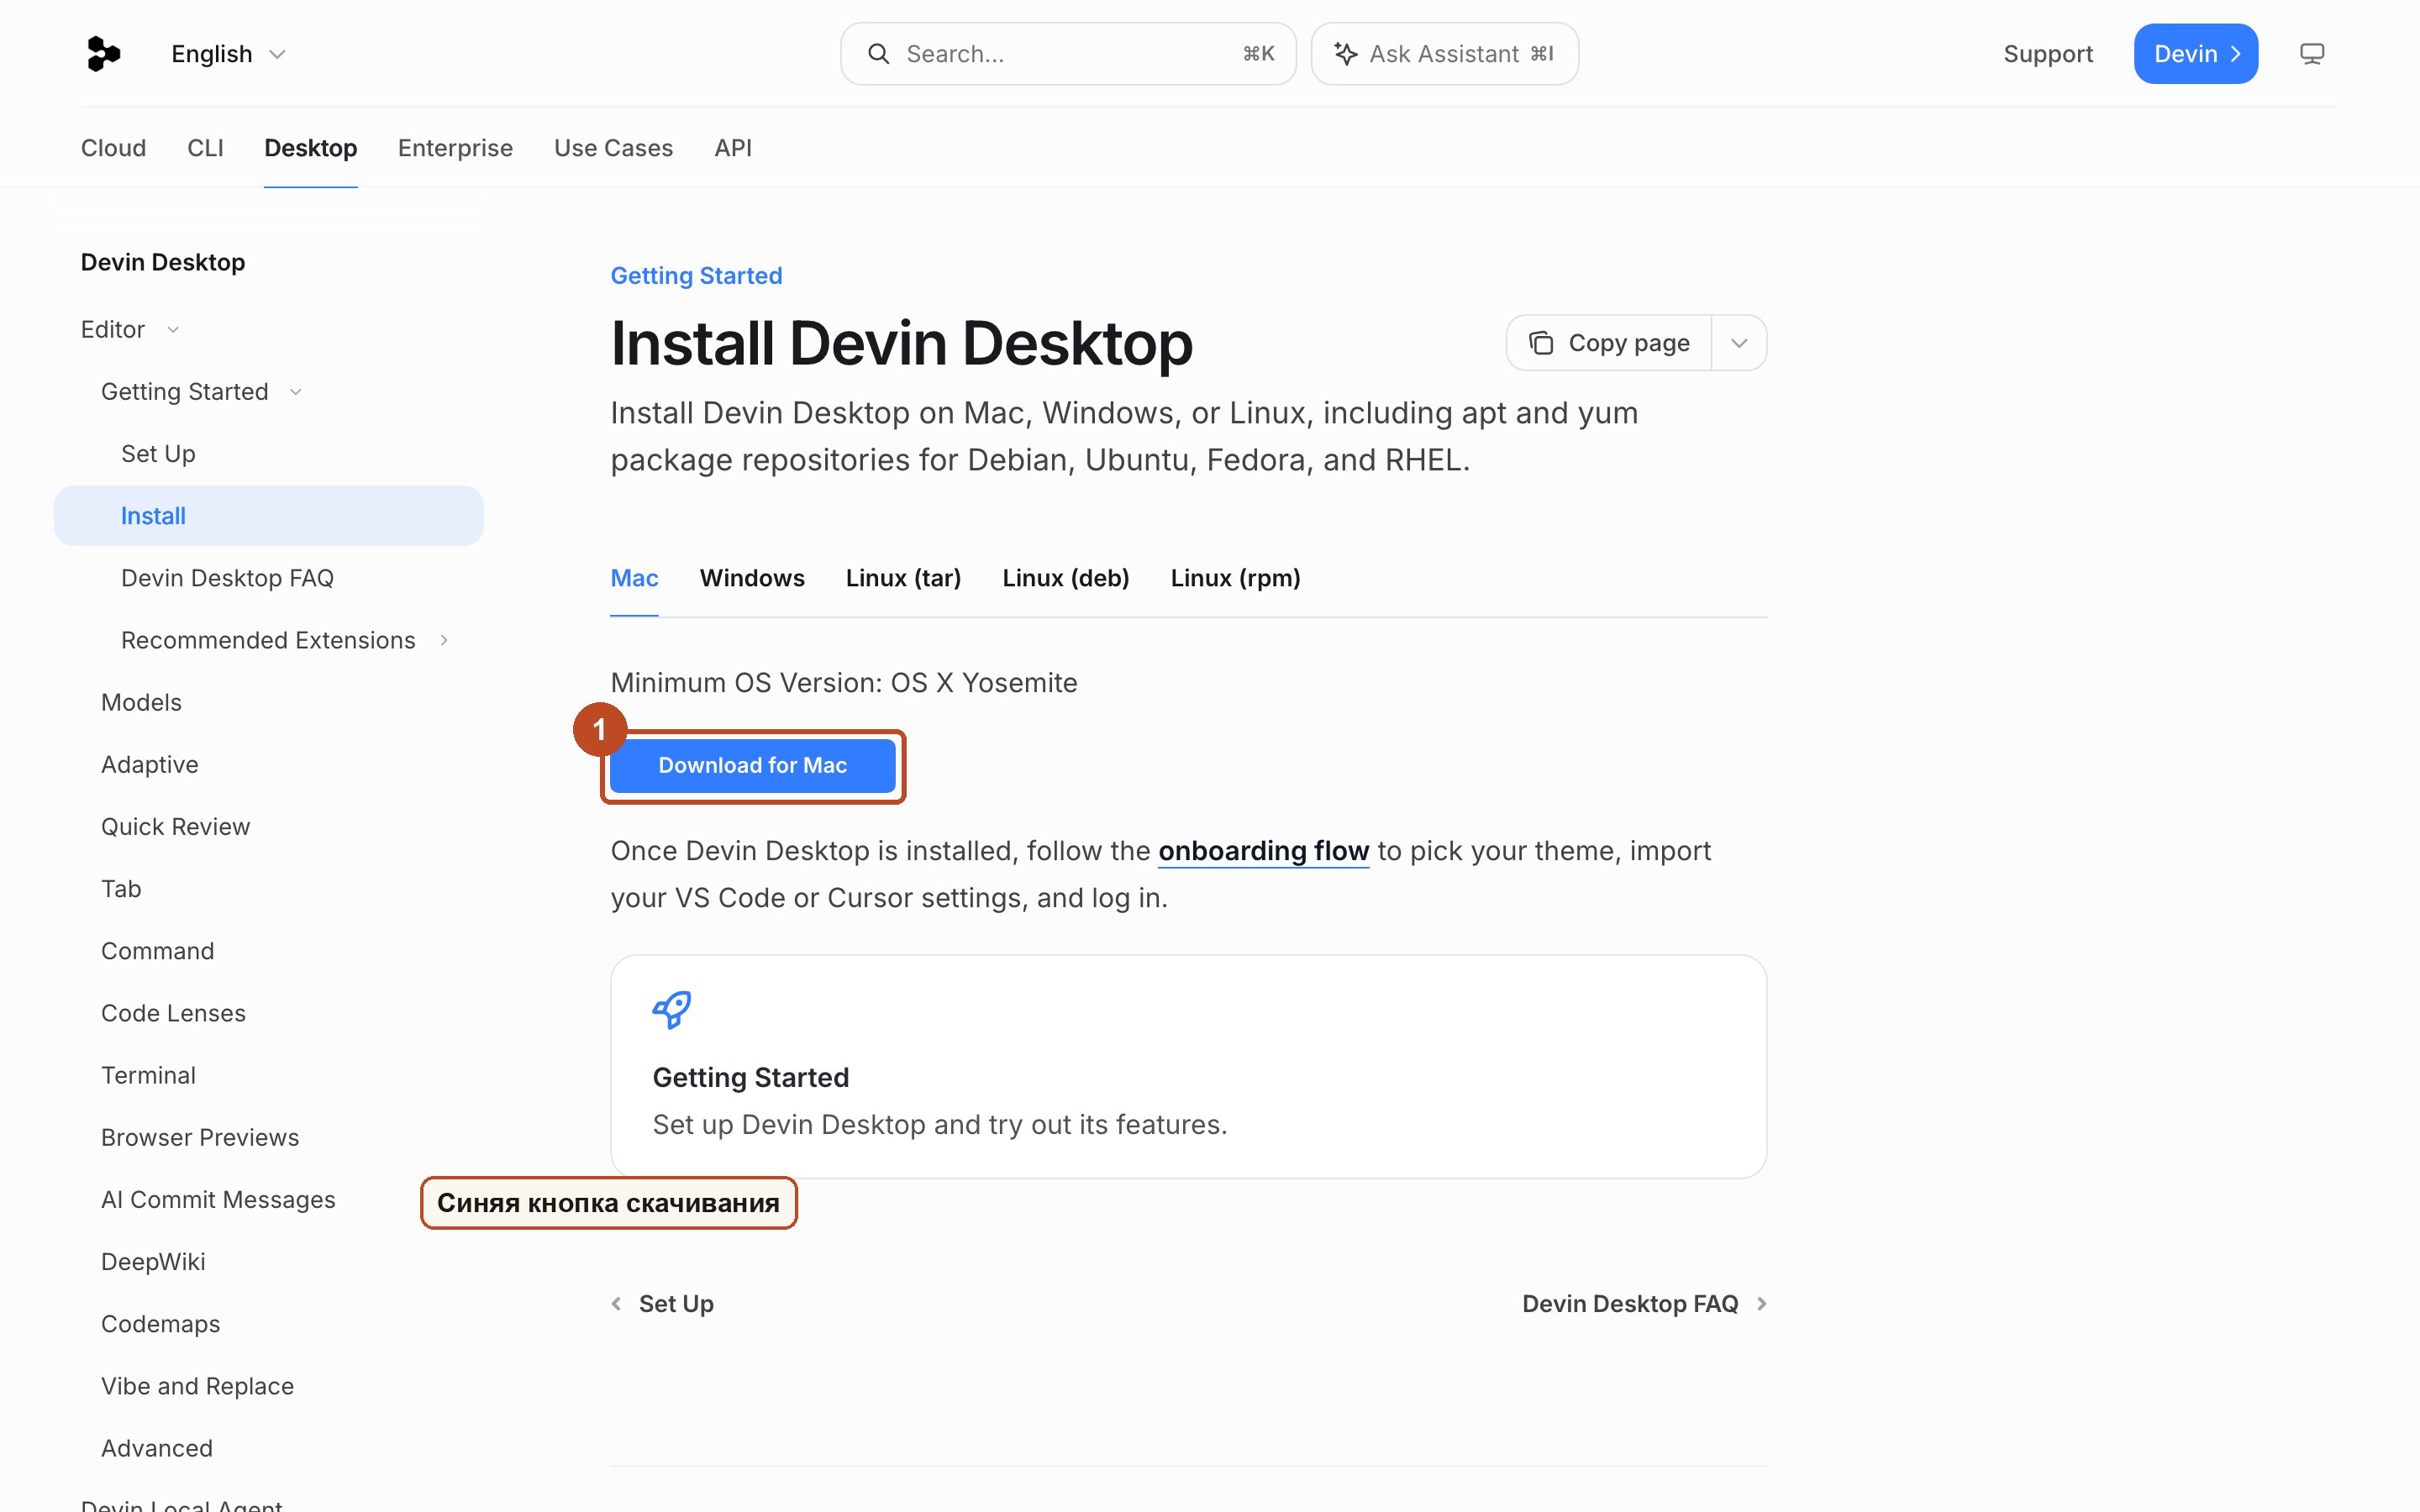
Task: Switch to the Linux (tar) tab
Action: pos(903,578)
